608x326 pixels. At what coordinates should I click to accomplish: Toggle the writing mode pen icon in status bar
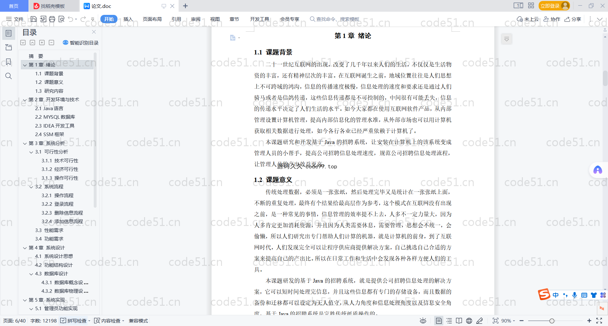[479, 321]
